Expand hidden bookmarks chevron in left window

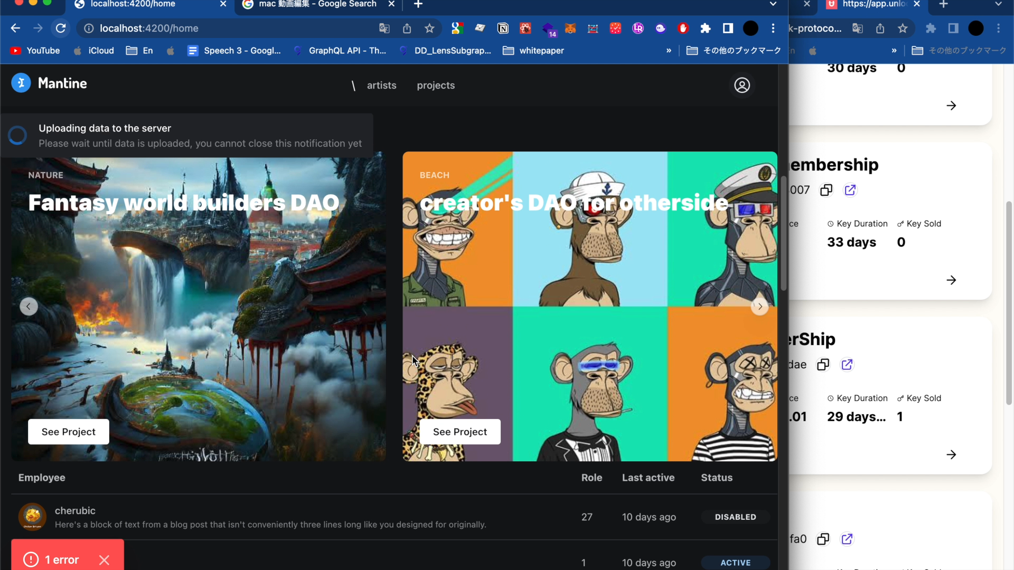tap(669, 51)
